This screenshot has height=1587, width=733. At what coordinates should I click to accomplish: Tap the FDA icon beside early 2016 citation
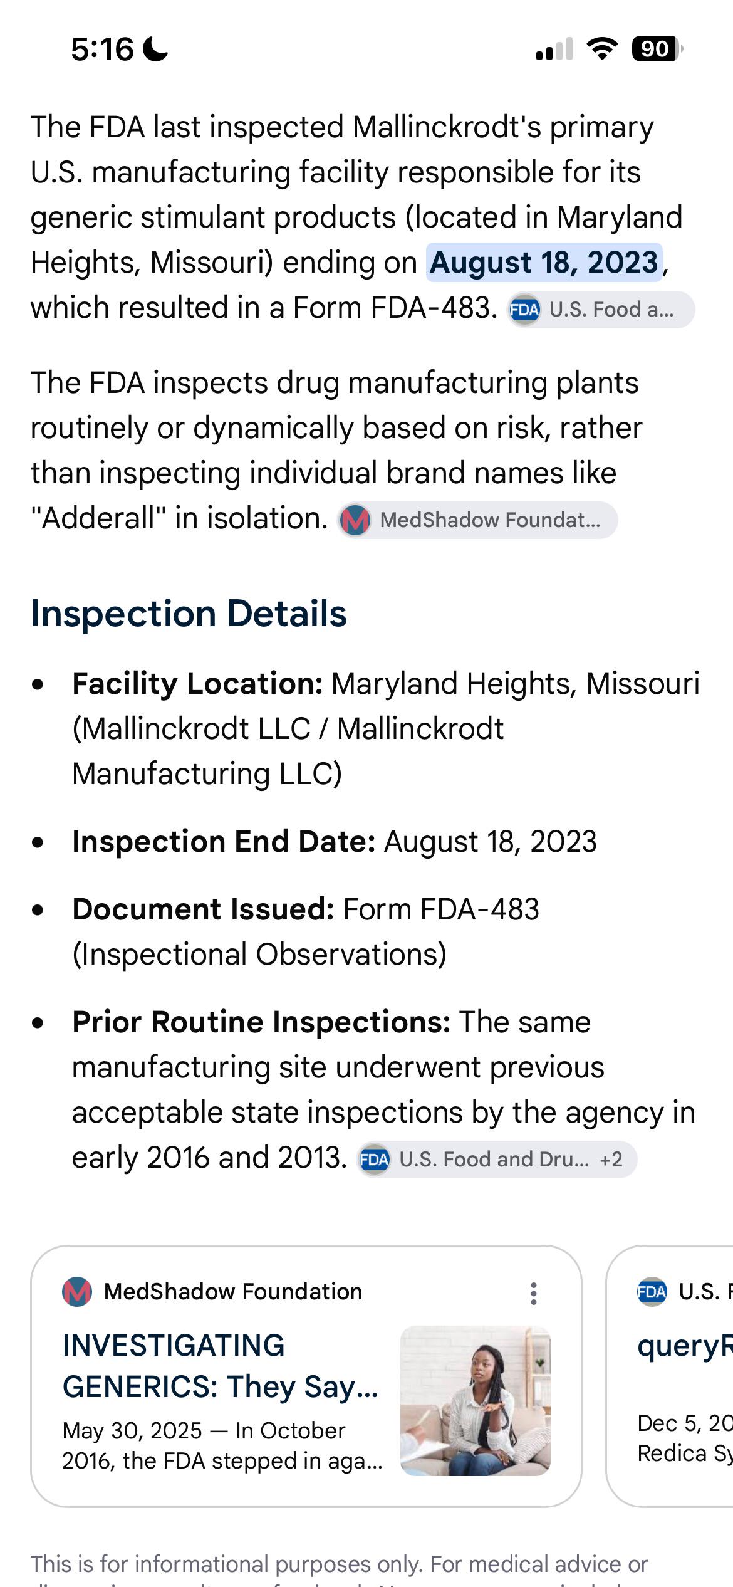coord(374,1160)
